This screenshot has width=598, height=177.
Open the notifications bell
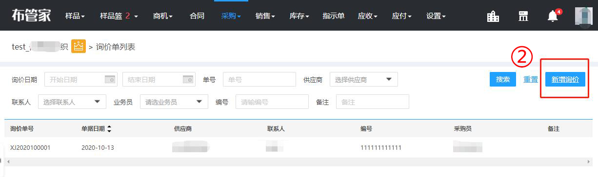[553, 16]
